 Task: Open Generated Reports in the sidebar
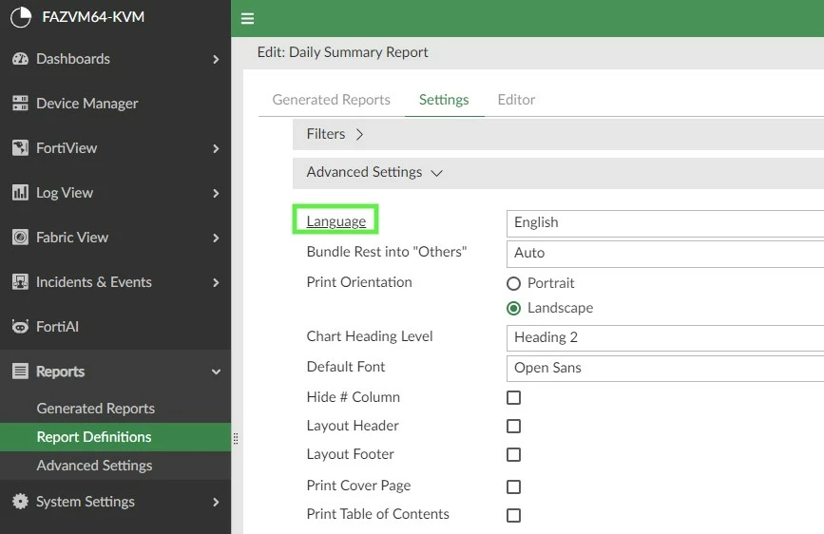[x=96, y=409]
